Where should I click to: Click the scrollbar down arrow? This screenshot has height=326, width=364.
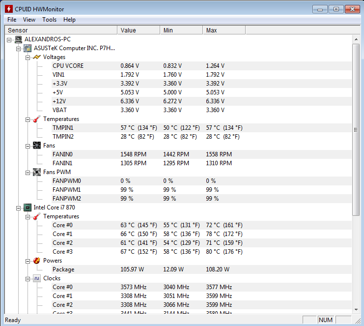click(x=356, y=309)
